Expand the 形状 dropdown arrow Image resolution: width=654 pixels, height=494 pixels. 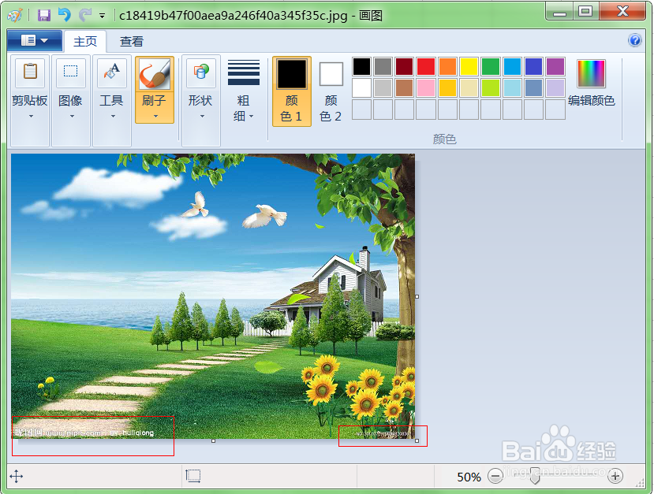click(202, 116)
